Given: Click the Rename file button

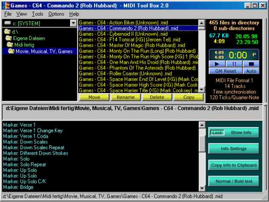Looking at the screenshot, I should [x=126, y=97].
